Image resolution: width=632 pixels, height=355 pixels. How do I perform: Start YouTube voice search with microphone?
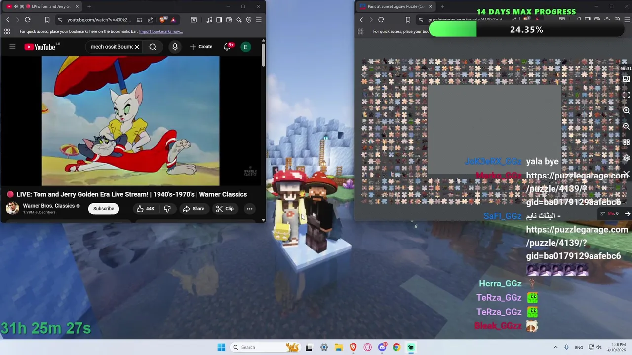(x=175, y=47)
